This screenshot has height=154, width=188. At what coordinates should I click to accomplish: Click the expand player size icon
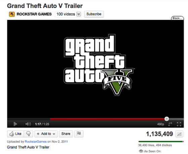click(x=170, y=124)
